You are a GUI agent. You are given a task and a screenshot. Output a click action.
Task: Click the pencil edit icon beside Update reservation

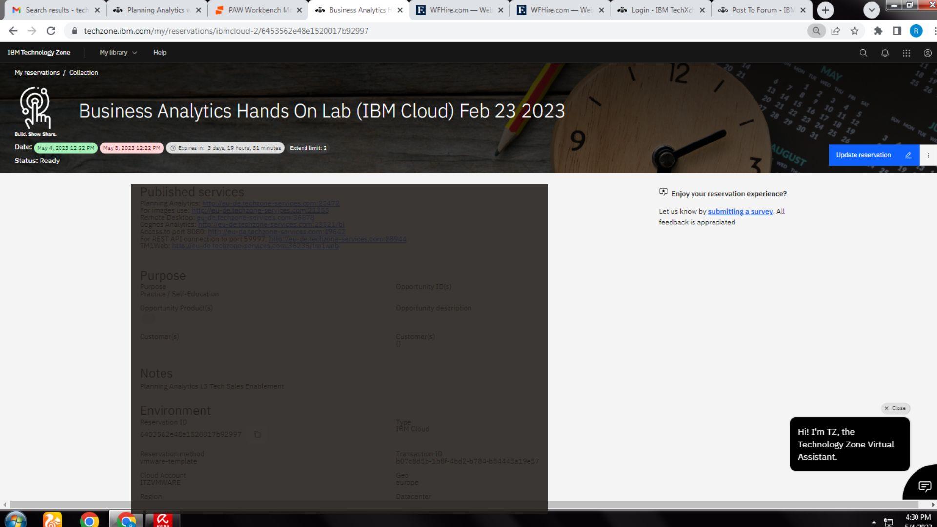(x=908, y=155)
